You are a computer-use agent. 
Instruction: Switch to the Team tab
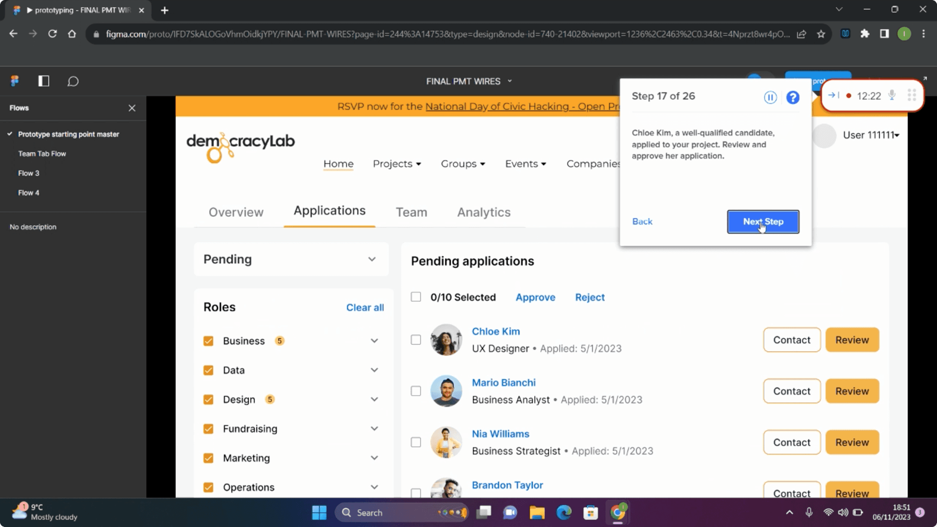point(411,212)
